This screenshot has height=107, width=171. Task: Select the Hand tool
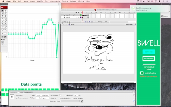(x=3, y=30)
